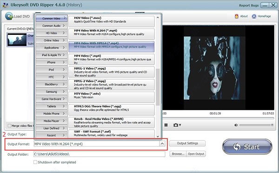Stop playback with the square stop button
Image resolution: width=279 pixels, height=173 pixels.
coord(166,125)
